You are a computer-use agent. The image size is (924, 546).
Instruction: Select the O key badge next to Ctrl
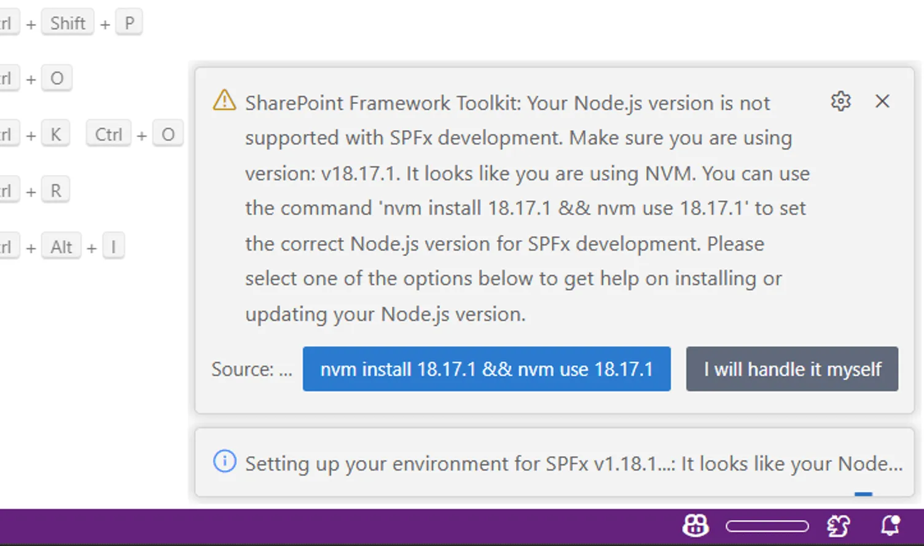(x=57, y=78)
